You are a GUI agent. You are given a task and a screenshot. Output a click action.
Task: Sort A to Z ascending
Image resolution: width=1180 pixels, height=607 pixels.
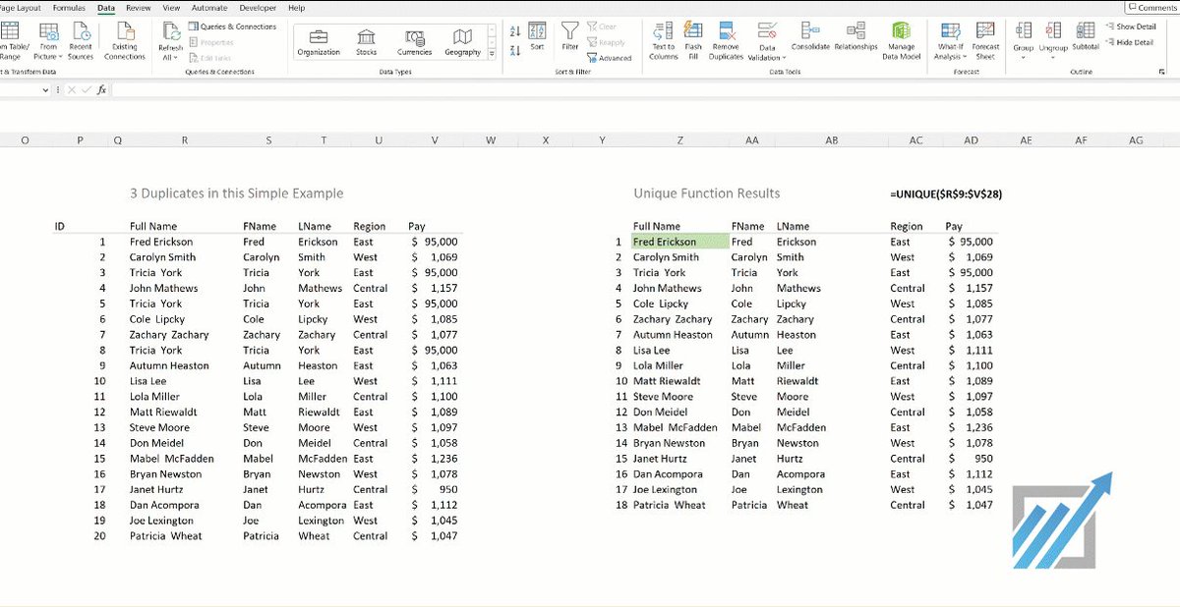(x=516, y=31)
